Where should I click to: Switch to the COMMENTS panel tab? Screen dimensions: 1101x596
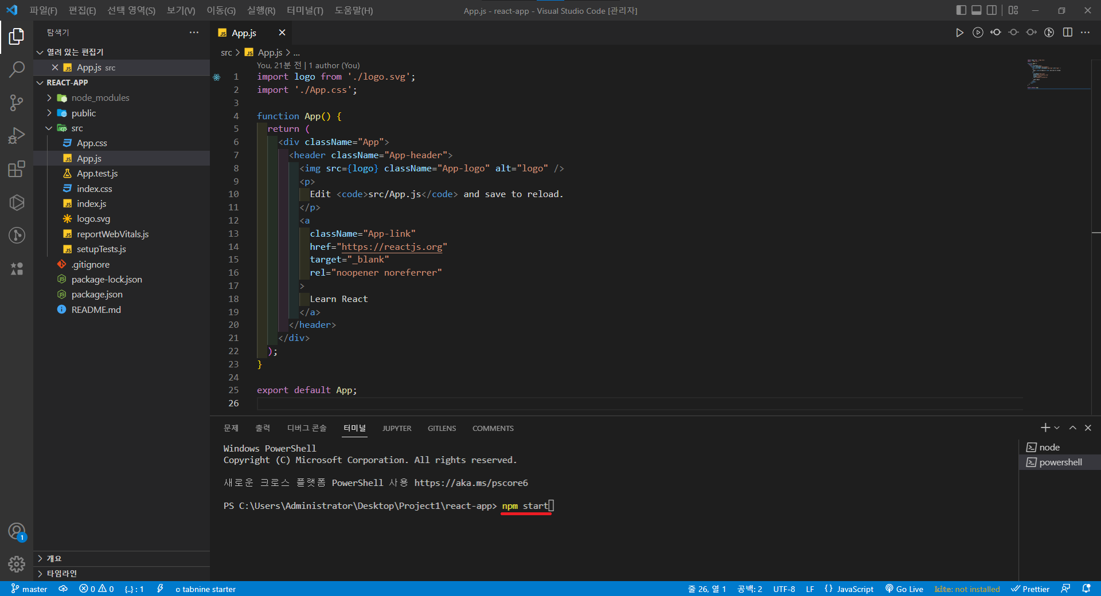pos(493,428)
